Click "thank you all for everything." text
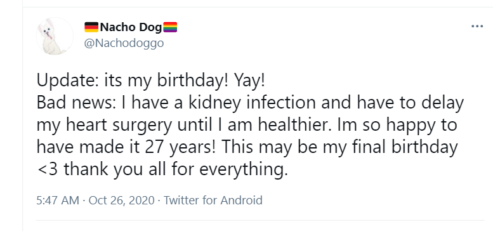The height and width of the screenshot is (231, 493). (176, 170)
